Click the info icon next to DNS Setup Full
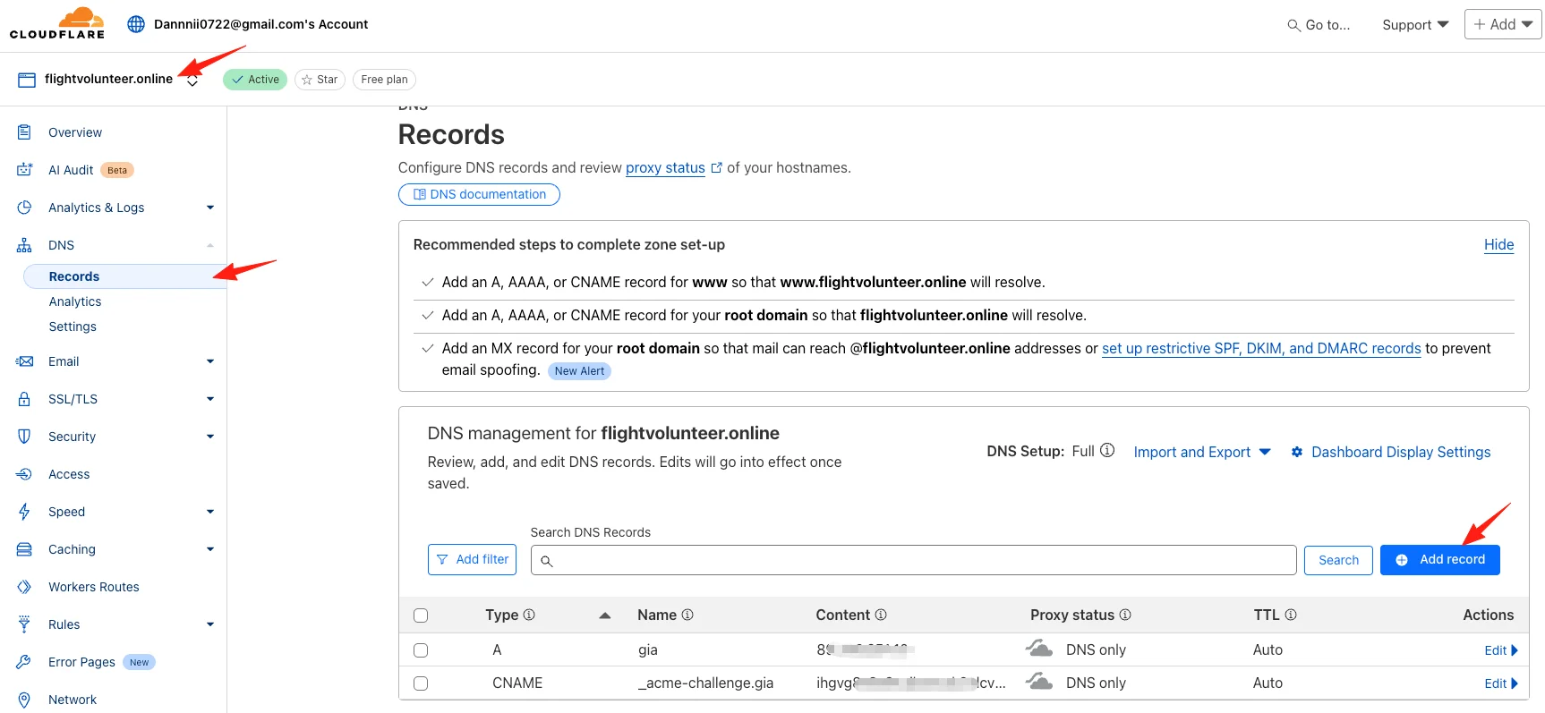 [1107, 451]
